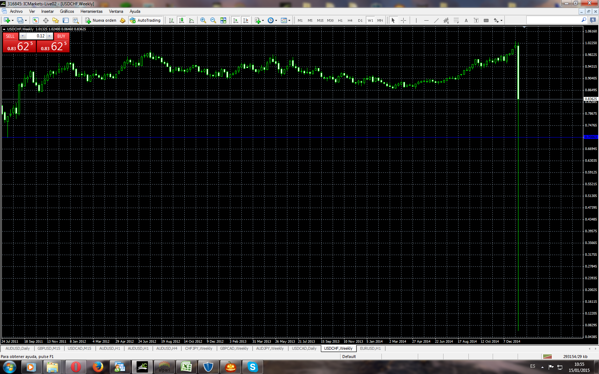Open Firefox from the Windows taskbar
Screen dimensions: 599x374
(98, 367)
